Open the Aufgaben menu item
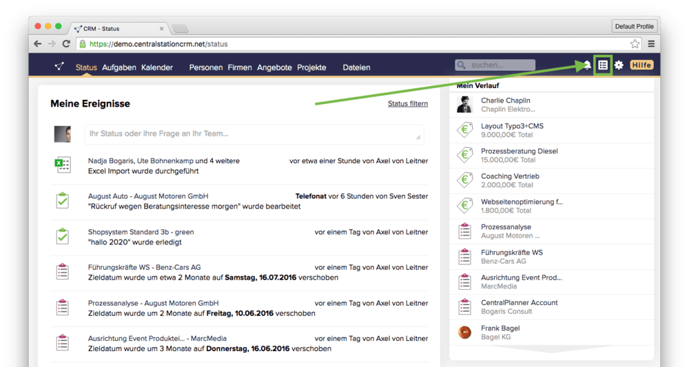 [119, 67]
